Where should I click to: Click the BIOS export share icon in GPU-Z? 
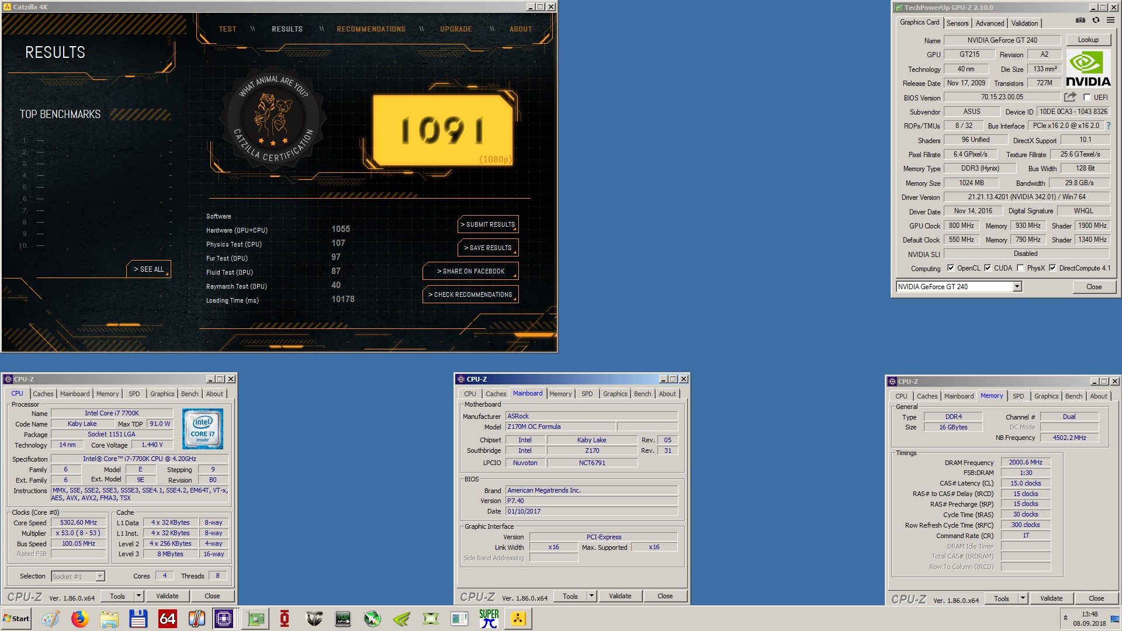point(1070,97)
